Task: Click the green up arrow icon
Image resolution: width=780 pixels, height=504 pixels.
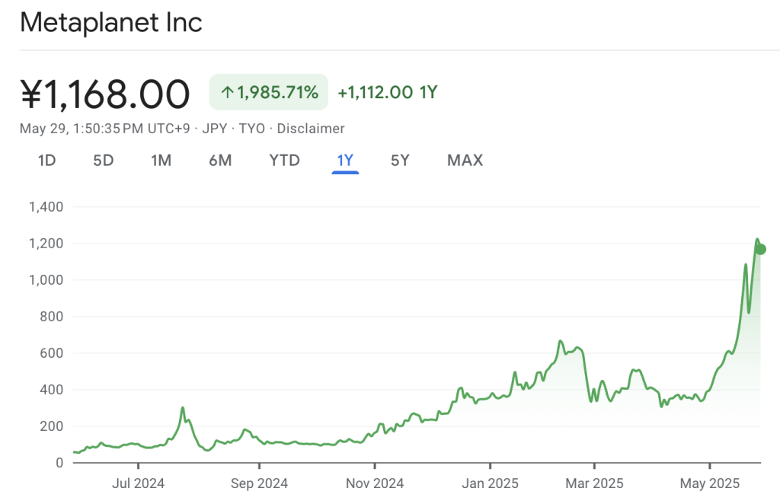Action: click(x=227, y=93)
